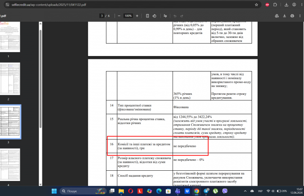Open File Explorer from taskbar
Image resolution: width=304 pixels, height=196 pixels.
pos(121,191)
